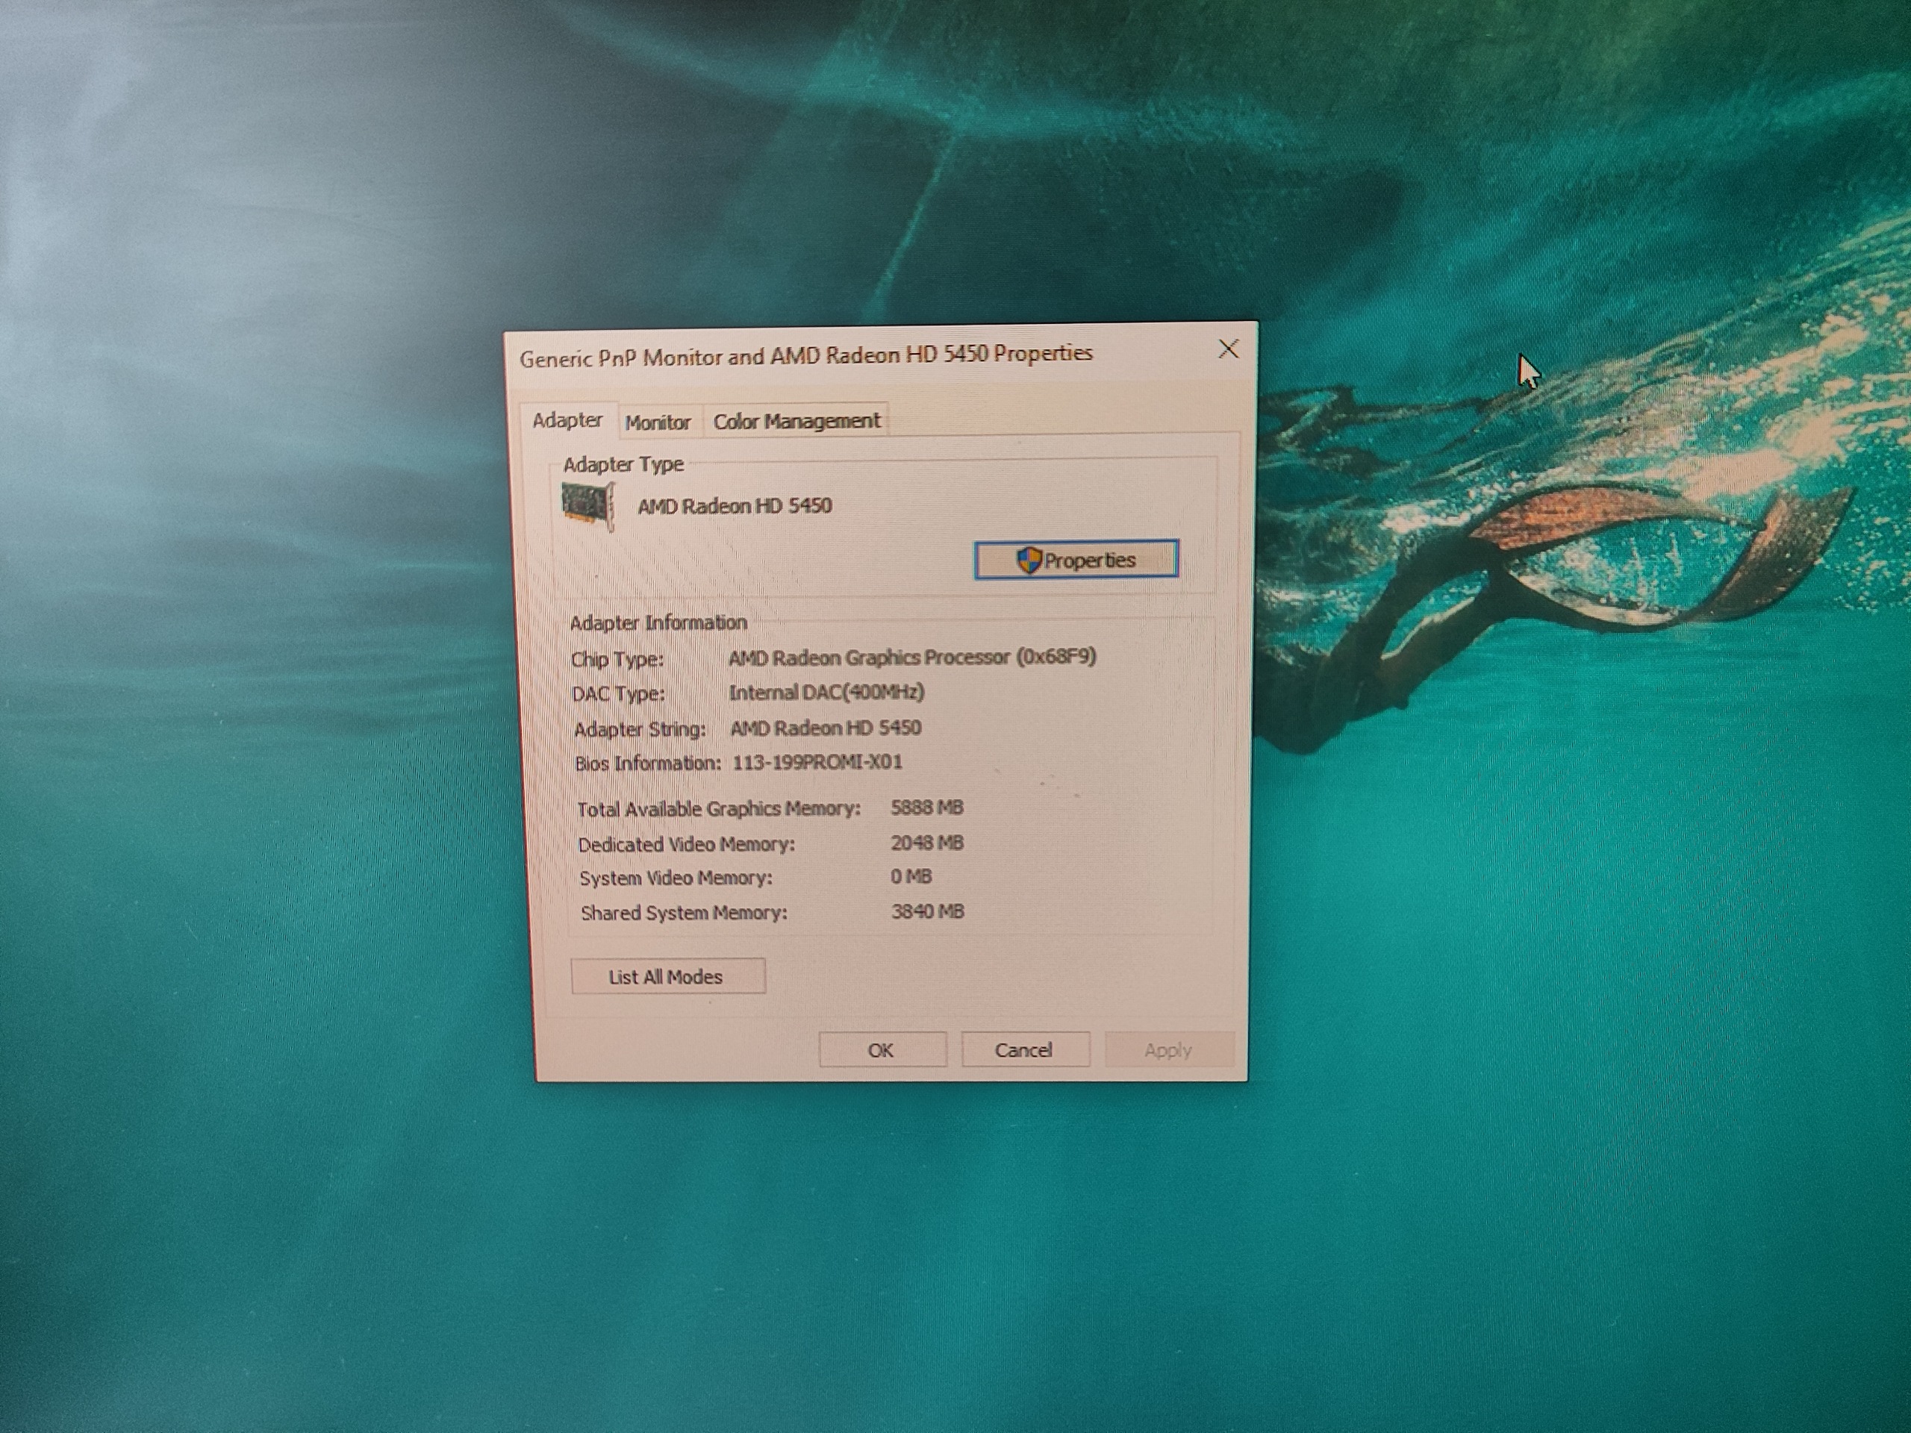Click the Bios Information 113-199PROMI-X01 text
This screenshot has height=1433, width=1911.
coord(817,763)
